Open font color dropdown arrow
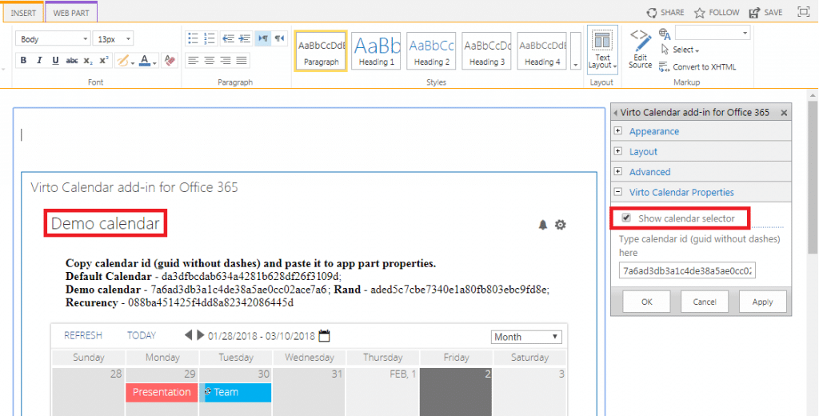 (x=155, y=62)
